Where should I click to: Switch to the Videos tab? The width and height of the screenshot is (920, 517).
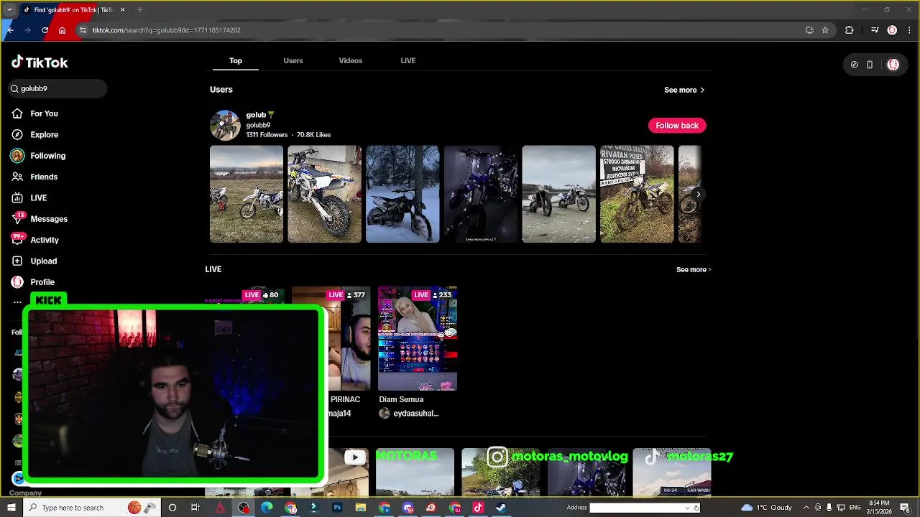point(351,60)
